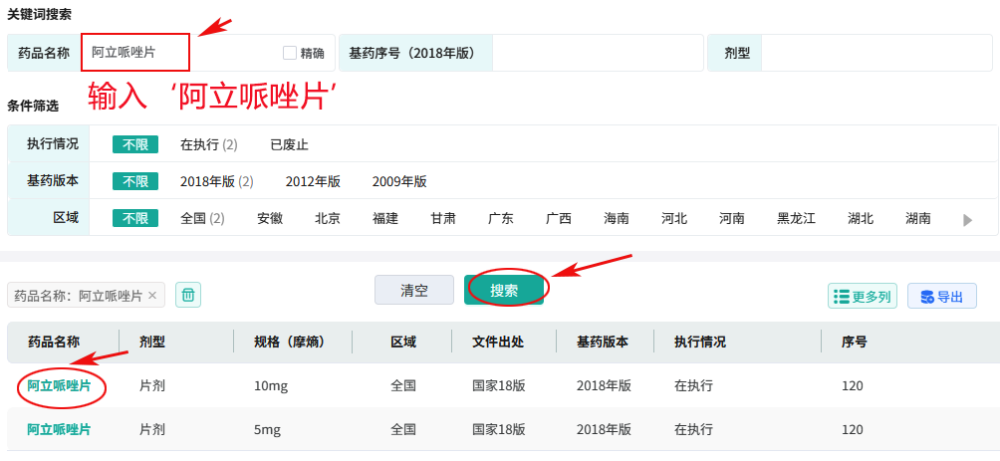
Task: Click the 导出 export button
Action: point(941,296)
